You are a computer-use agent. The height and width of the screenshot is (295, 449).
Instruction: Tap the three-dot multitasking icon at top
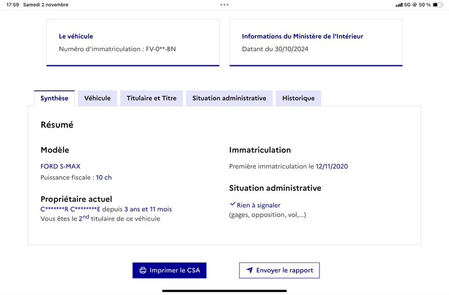coord(224,4)
